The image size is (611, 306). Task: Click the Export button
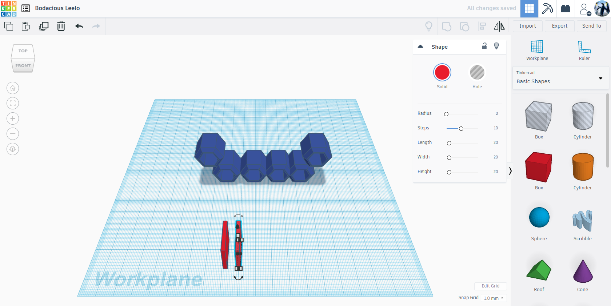pyautogui.click(x=560, y=26)
